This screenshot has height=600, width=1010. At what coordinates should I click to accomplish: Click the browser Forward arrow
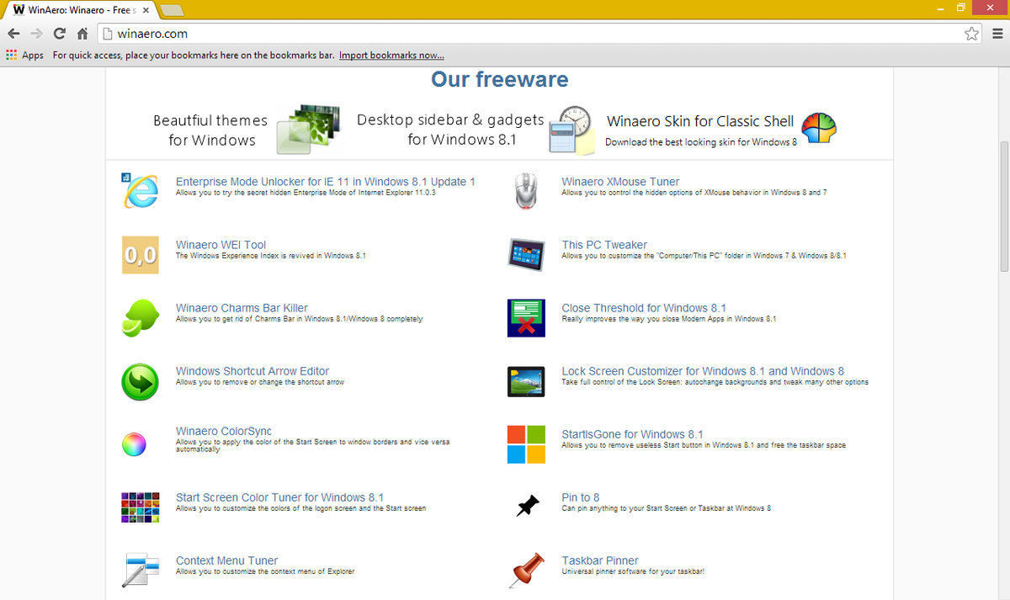point(36,34)
